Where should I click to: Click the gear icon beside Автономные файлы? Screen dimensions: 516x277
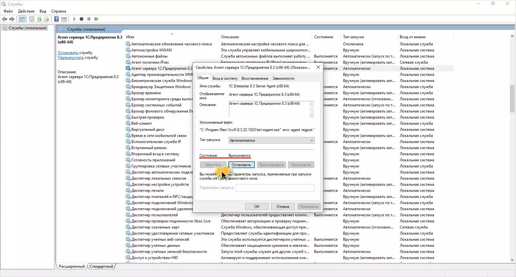[128, 56]
